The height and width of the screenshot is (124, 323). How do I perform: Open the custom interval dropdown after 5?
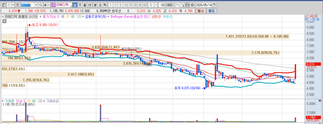tap(156, 5)
